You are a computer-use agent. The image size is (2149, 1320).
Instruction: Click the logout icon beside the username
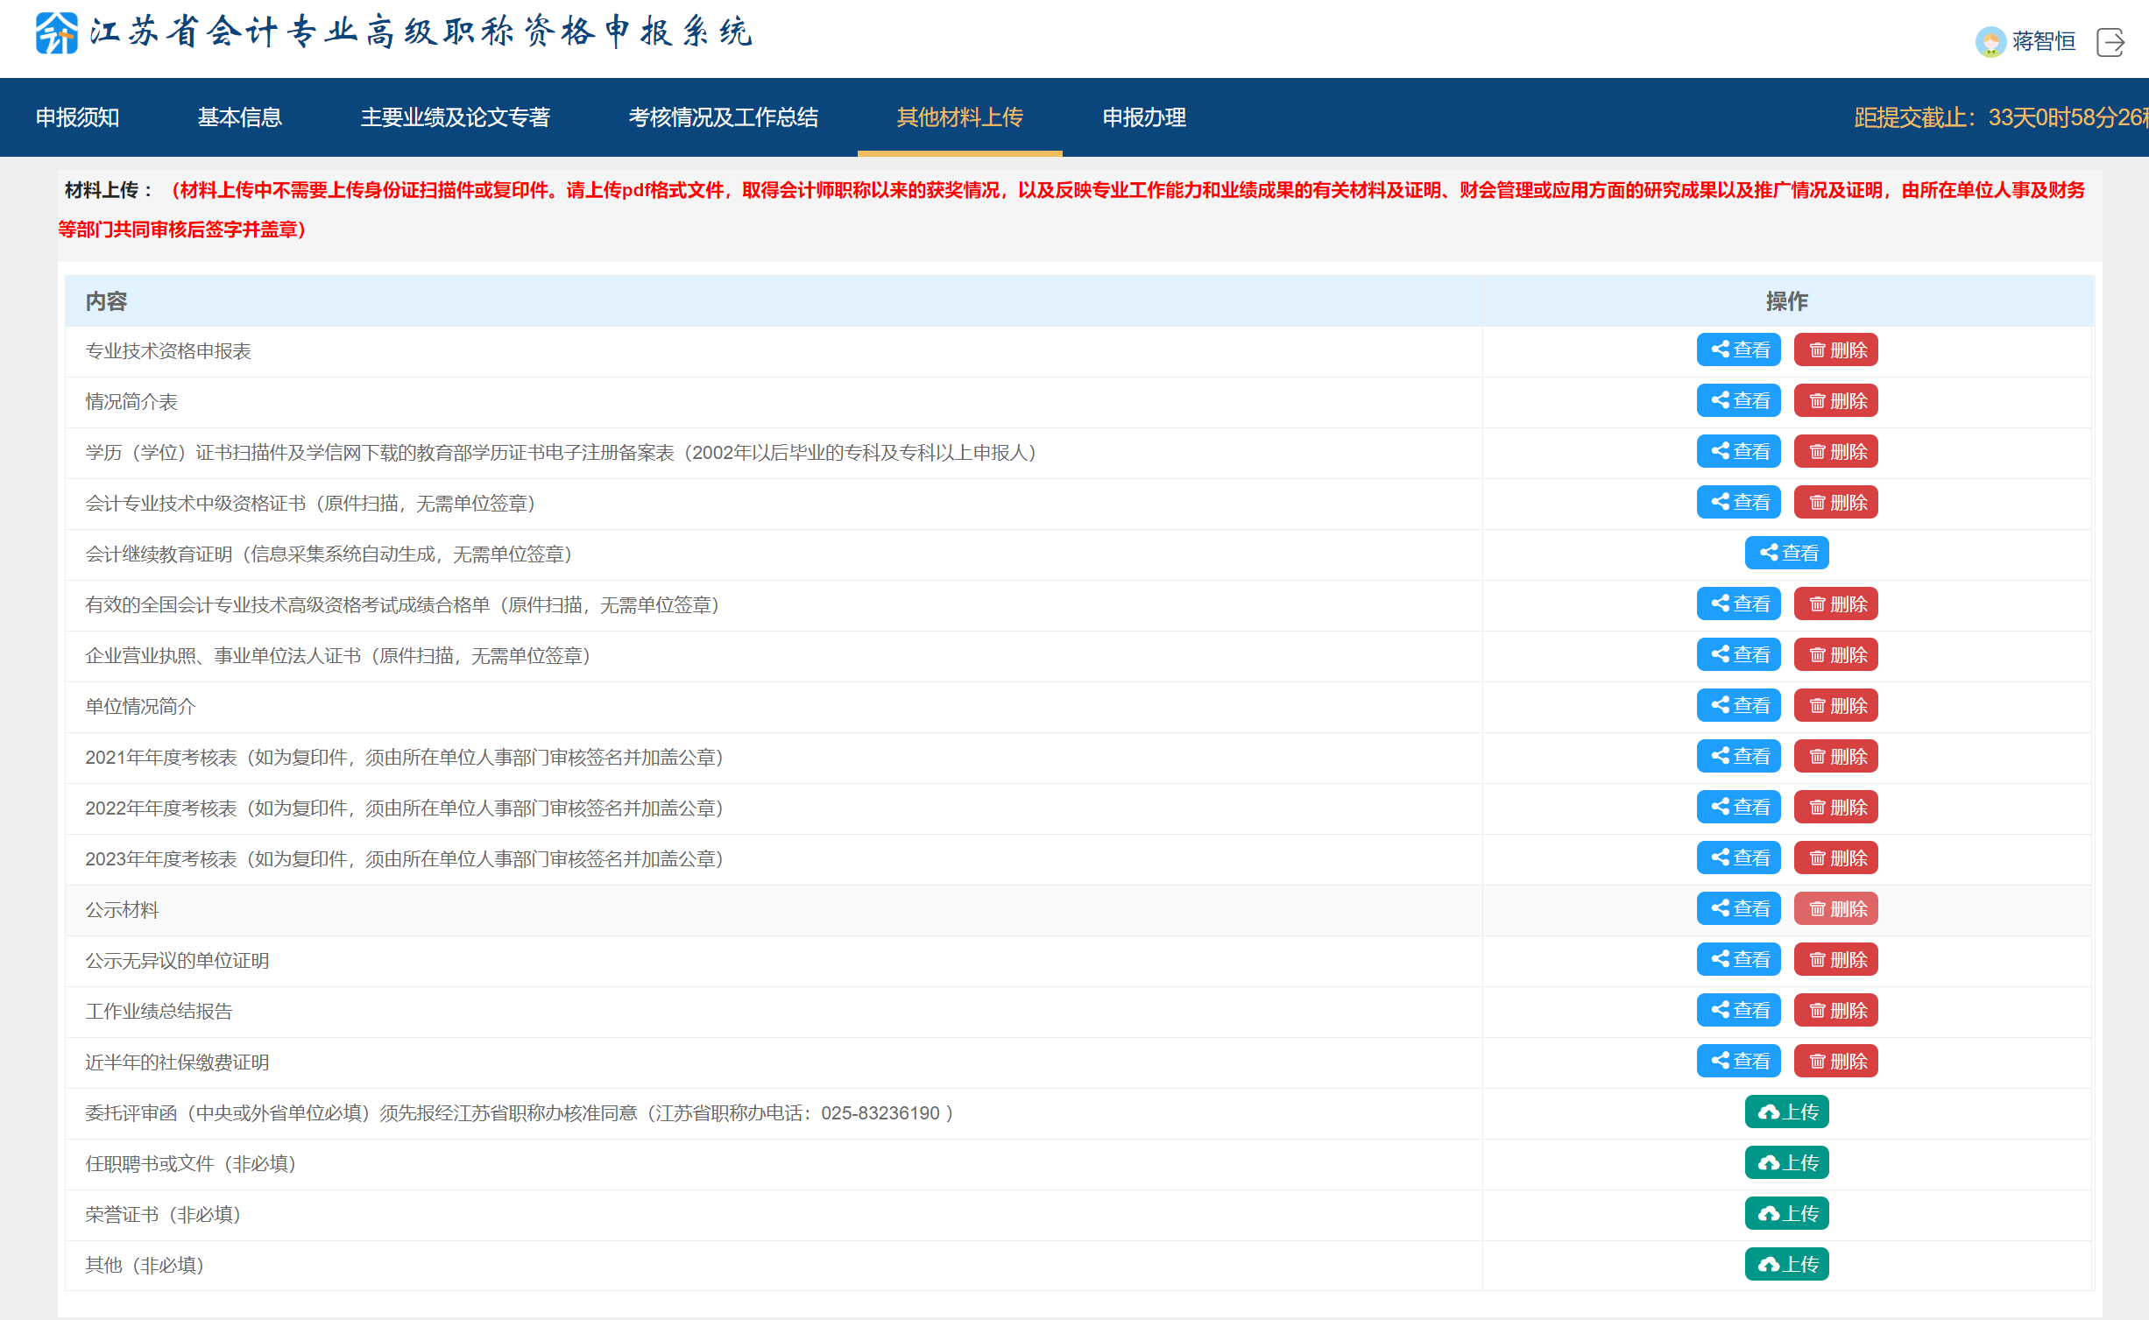click(x=2110, y=41)
